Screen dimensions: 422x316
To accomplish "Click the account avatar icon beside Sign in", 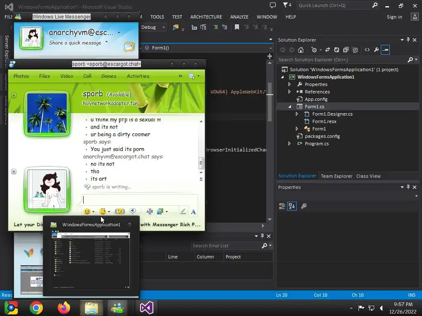I will coord(415,16).
